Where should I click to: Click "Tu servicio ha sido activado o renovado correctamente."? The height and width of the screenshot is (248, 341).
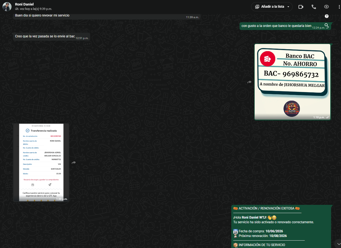(x=273, y=222)
